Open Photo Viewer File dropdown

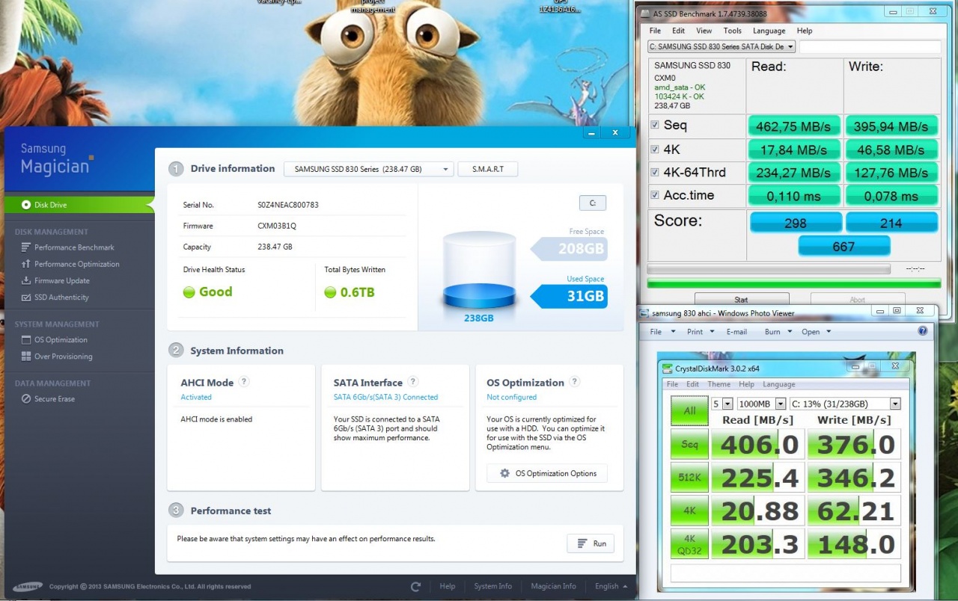(662, 331)
